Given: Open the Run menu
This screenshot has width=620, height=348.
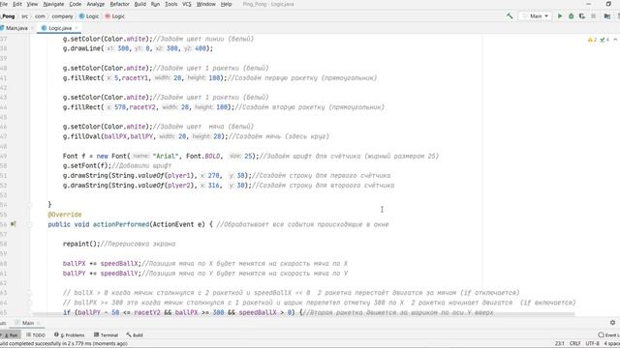Looking at the screenshot, I should 155,4.
